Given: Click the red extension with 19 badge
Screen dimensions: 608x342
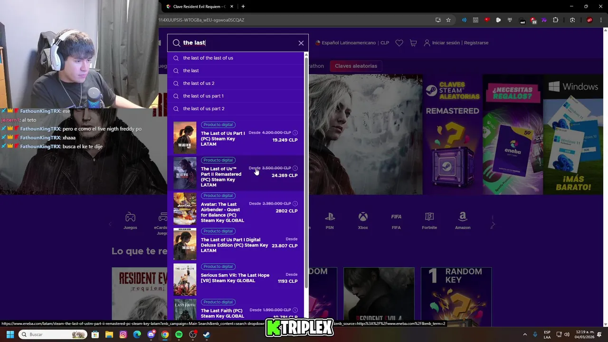Looking at the screenshot, I should pyautogui.click(x=532, y=20).
